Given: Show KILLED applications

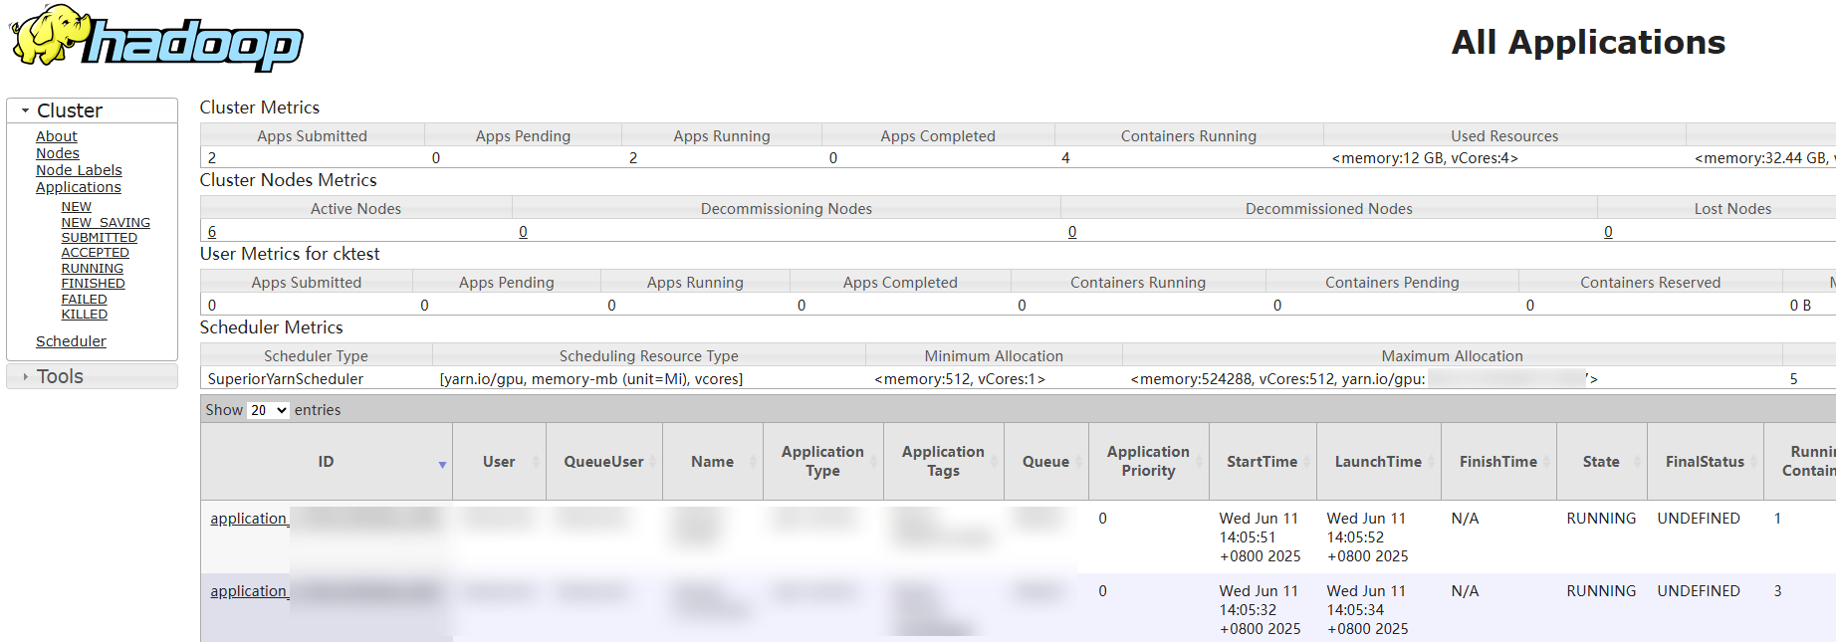Looking at the screenshot, I should (84, 315).
